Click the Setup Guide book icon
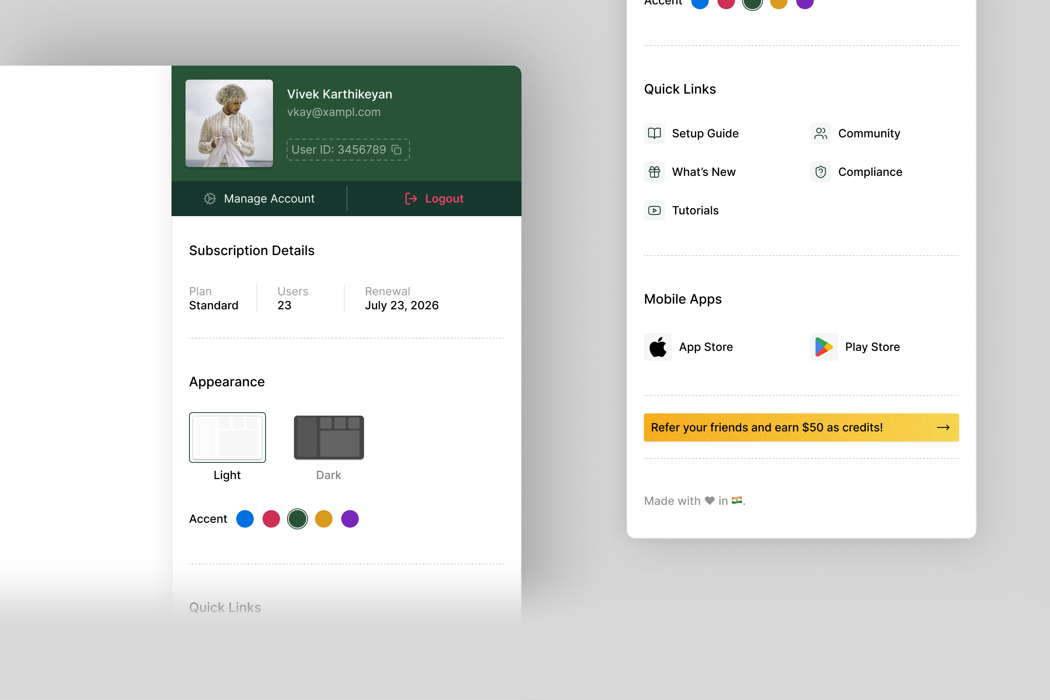The height and width of the screenshot is (700, 1050). 654,133
